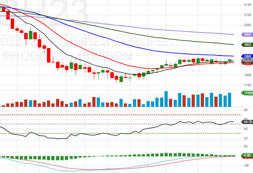Click the purple 2003 moving average label
The height and width of the screenshot is (173, 253).
click(x=247, y=35)
